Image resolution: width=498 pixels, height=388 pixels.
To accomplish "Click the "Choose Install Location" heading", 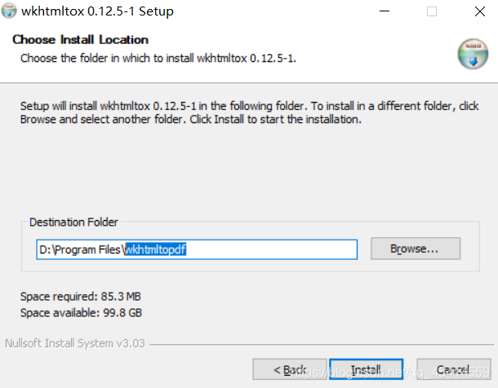I will point(80,40).
